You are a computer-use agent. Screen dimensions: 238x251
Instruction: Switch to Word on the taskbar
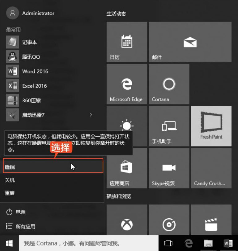coord(228,243)
